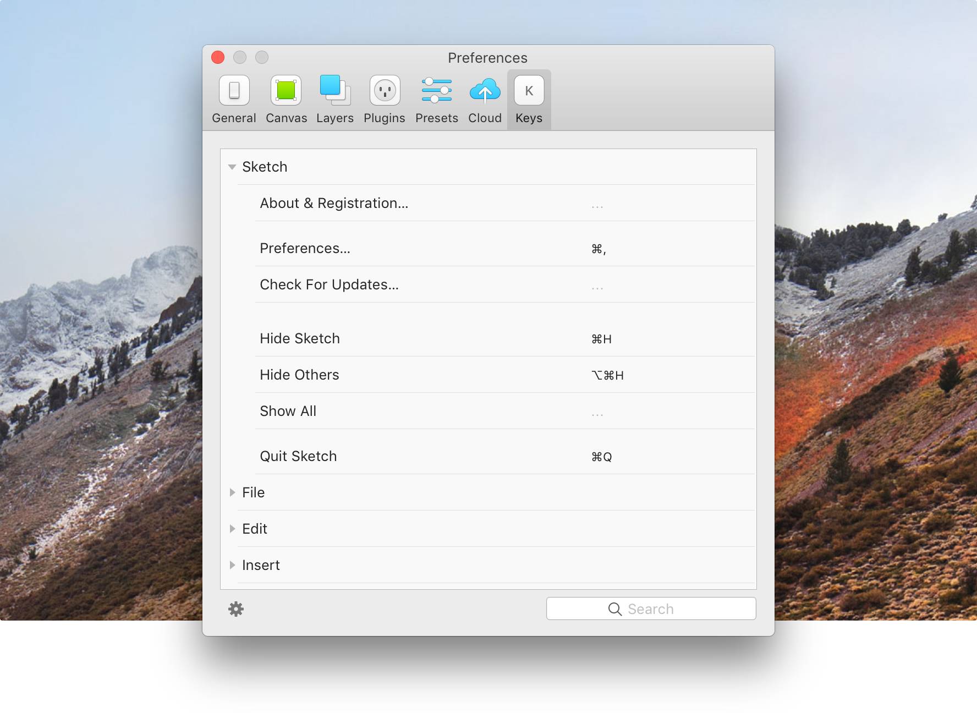Open the Cloud preferences pane
977x713 pixels.
point(485,100)
